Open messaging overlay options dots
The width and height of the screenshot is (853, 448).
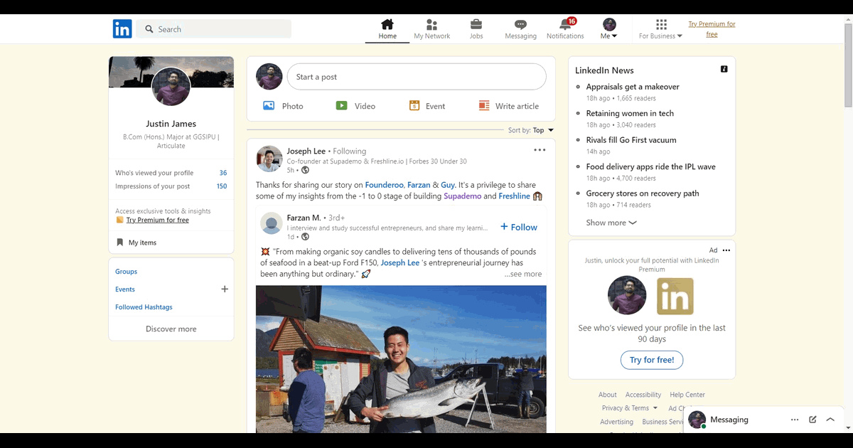click(795, 420)
